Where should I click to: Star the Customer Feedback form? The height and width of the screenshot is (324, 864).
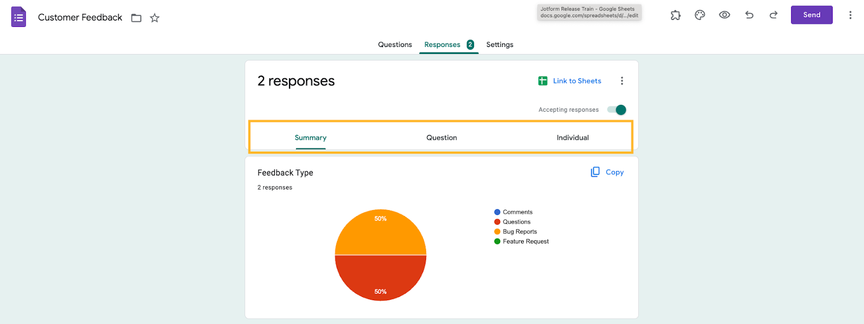tap(154, 18)
